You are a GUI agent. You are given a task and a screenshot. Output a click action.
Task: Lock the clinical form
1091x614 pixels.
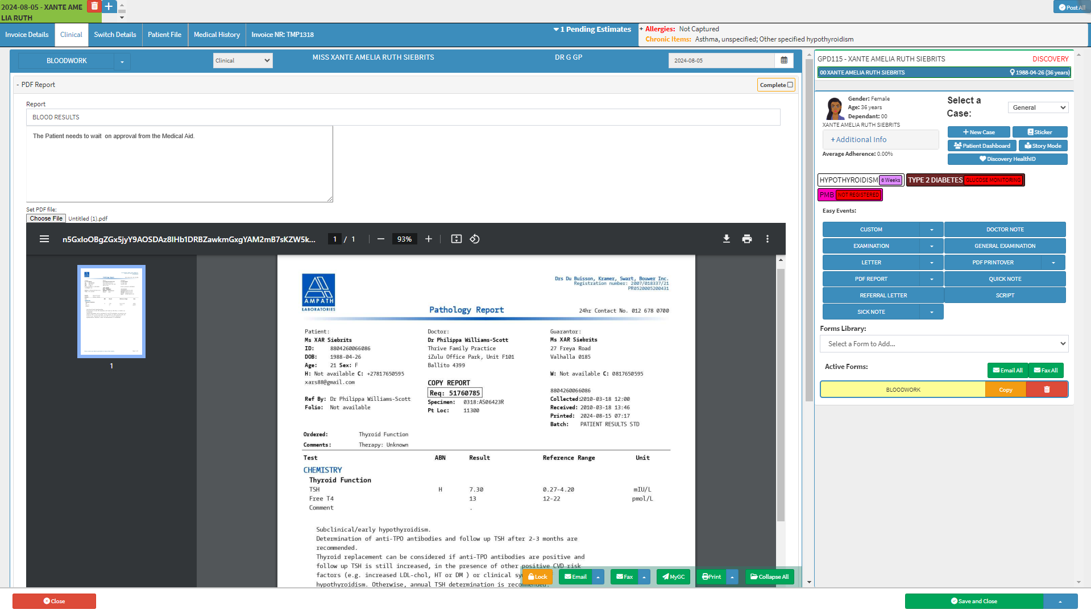[x=538, y=576]
